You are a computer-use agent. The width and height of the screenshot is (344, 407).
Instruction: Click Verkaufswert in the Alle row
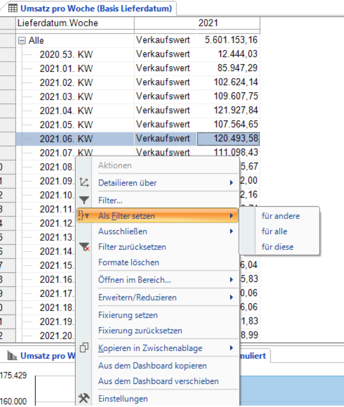(x=163, y=40)
